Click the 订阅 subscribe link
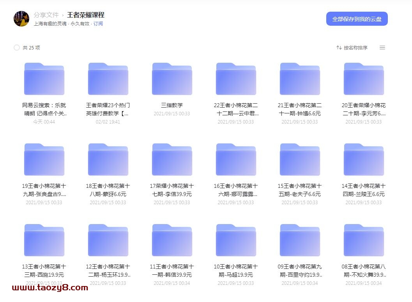 [x=98, y=24]
